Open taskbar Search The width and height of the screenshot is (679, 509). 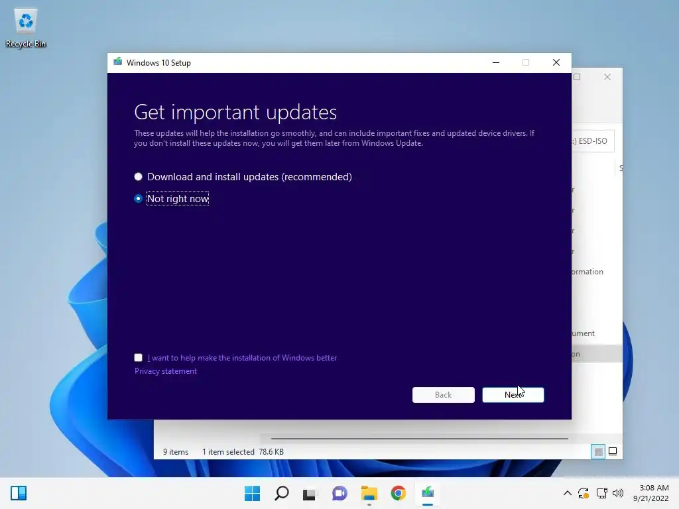point(281,493)
